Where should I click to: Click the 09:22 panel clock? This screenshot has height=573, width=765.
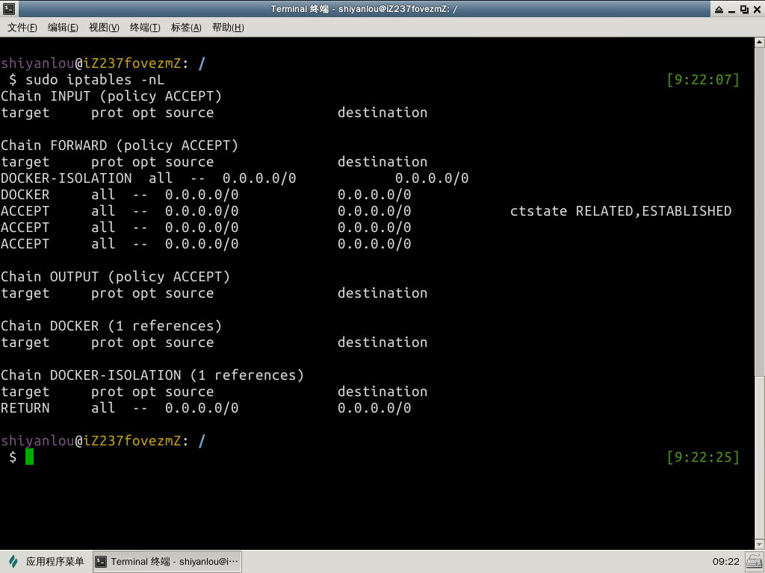click(725, 562)
